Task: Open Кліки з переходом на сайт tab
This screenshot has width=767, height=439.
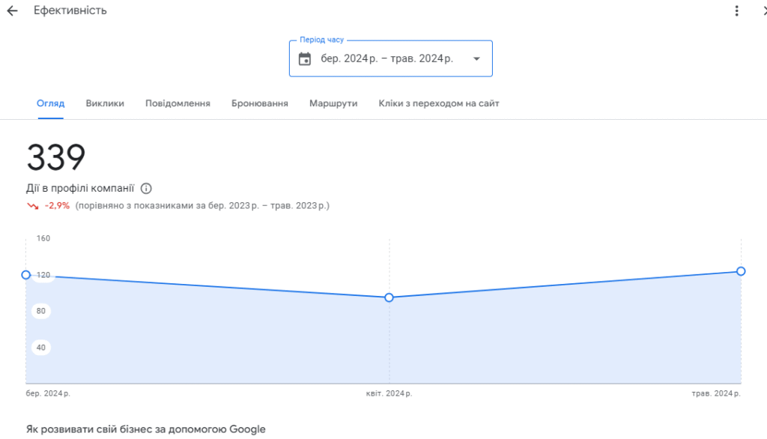Action: click(439, 103)
